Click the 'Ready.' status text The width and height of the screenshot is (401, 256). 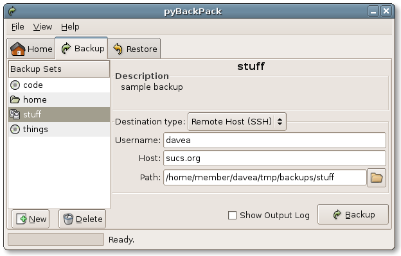[x=121, y=240]
